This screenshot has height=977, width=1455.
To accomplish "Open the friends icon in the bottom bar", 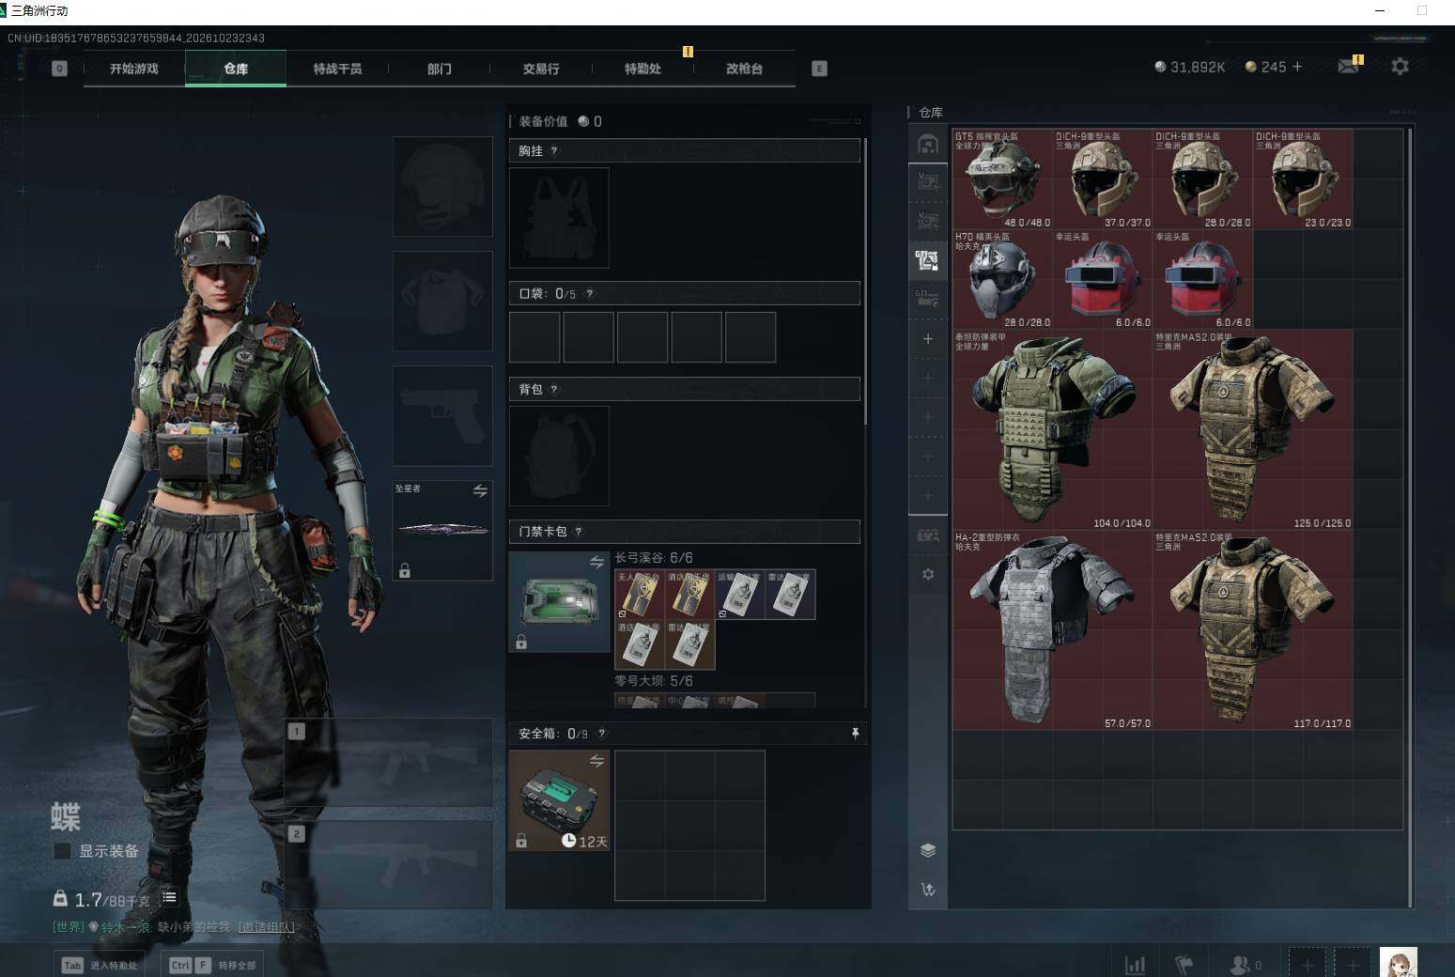I will (x=1242, y=965).
